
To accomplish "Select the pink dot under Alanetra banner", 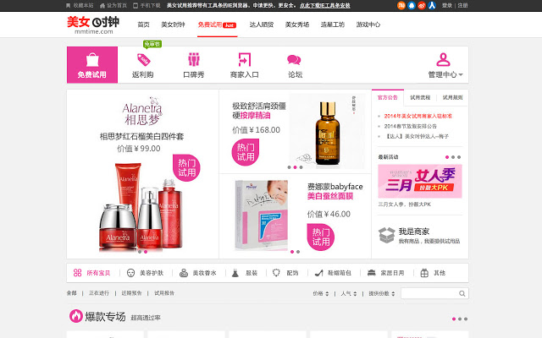I will [x=146, y=252].
